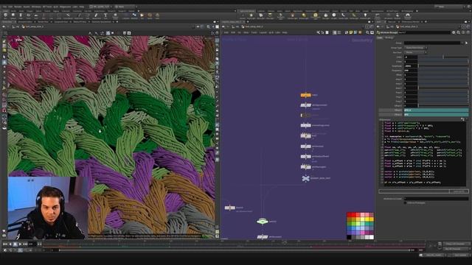Add an Area Light from the shelf
Screen dimensions: 472x265
[271, 15]
